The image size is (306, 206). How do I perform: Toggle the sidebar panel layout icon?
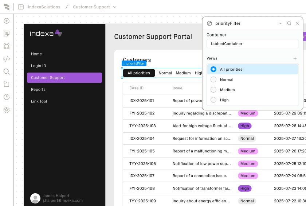tap(21, 7)
